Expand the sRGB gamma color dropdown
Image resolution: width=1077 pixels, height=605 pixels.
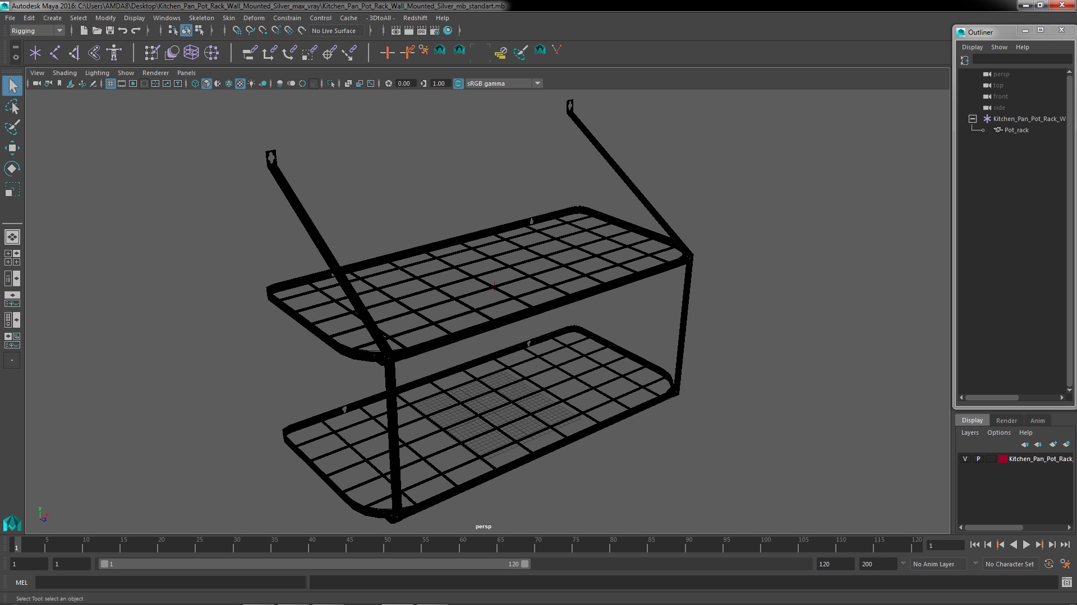pyautogui.click(x=537, y=83)
